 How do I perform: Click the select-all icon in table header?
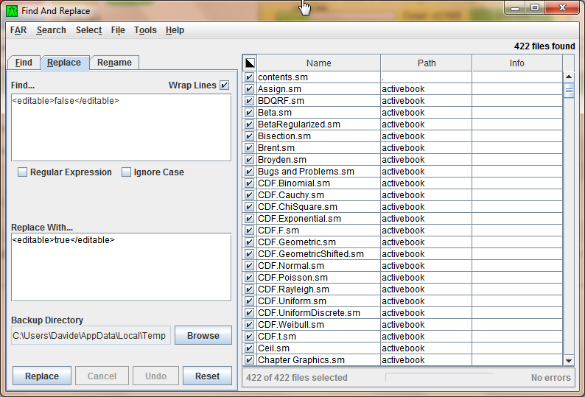coord(250,63)
